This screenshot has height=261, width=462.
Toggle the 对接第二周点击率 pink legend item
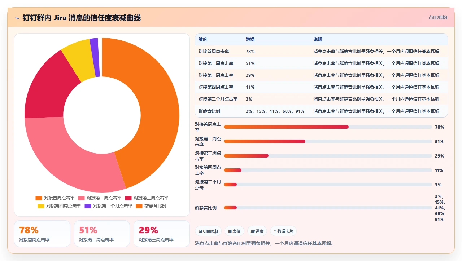(x=100, y=198)
